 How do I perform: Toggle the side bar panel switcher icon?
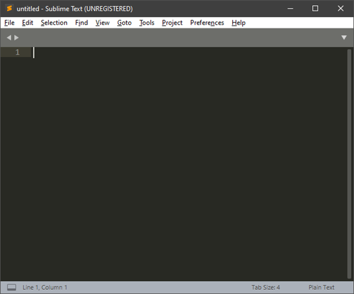coord(12,288)
